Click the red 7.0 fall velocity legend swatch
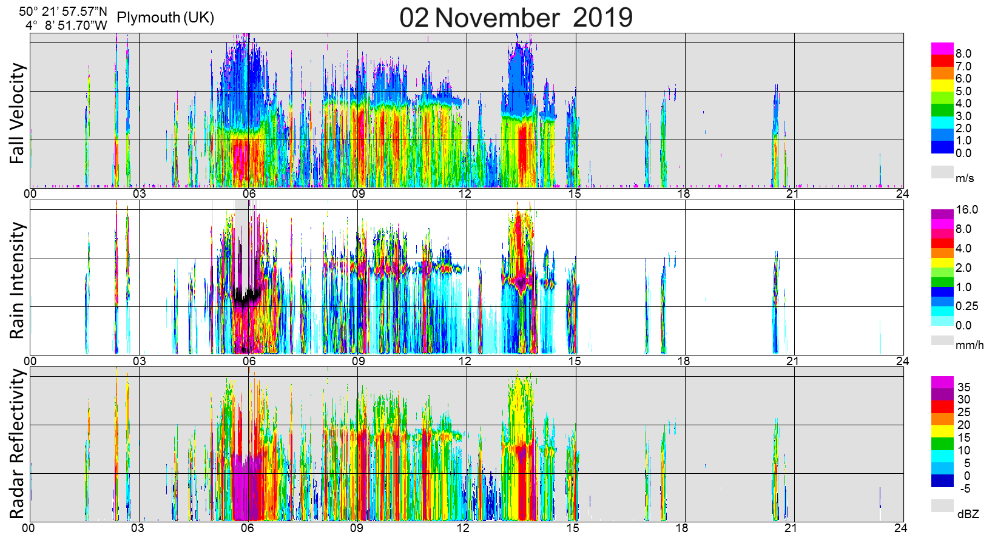Image resolution: width=995 pixels, height=546 pixels. pyautogui.click(x=942, y=61)
